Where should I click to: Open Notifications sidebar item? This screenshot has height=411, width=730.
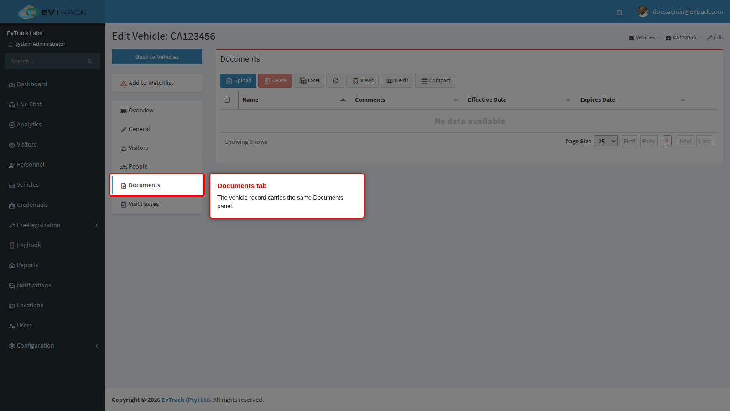[52, 285]
